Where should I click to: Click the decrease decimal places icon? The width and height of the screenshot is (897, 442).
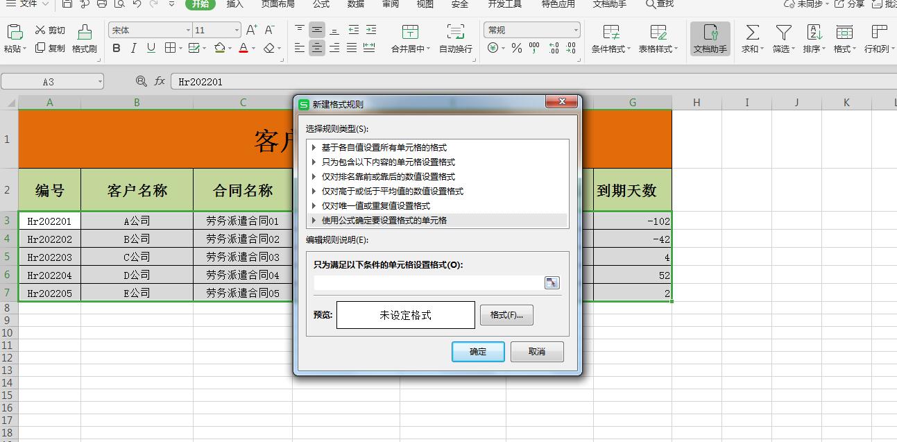(x=570, y=48)
